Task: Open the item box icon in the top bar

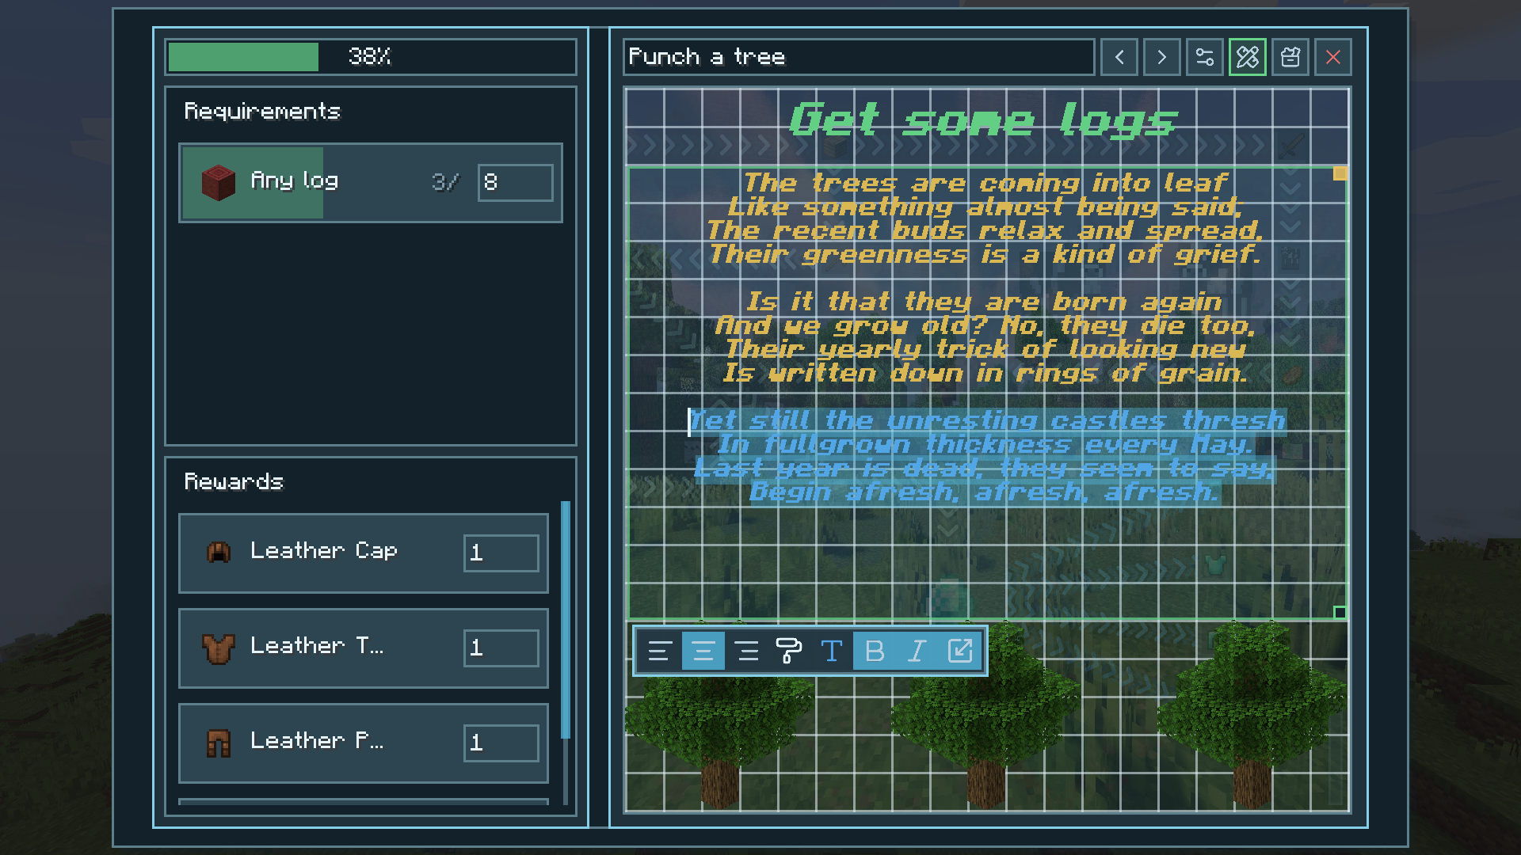Action: (1290, 57)
